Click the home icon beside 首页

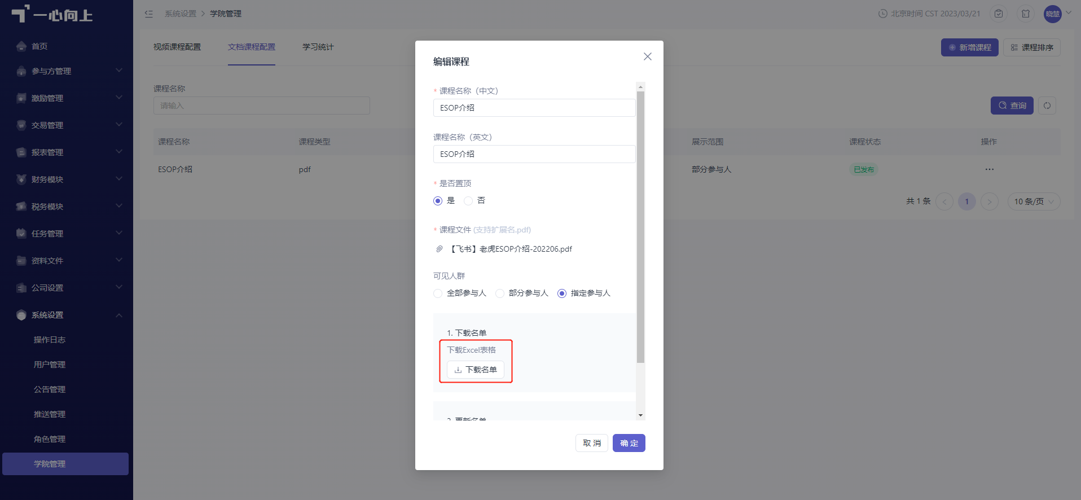(x=21, y=46)
